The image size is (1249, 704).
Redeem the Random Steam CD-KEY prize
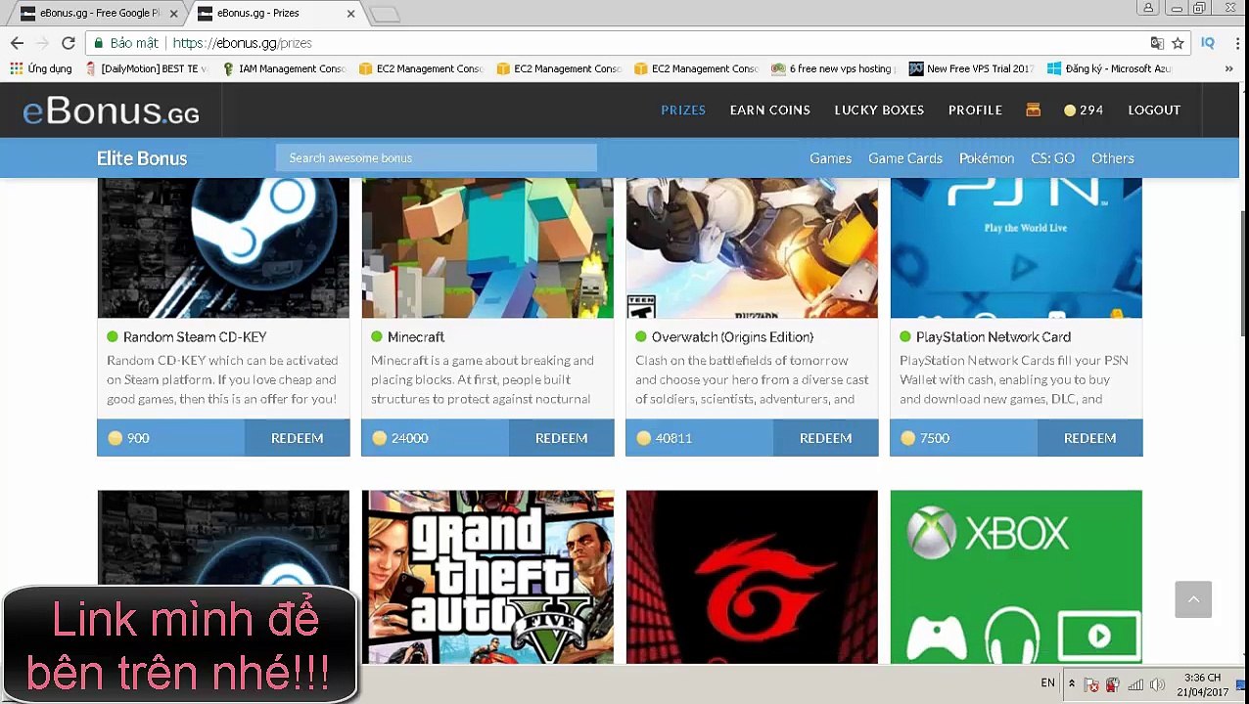pos(297,438)
